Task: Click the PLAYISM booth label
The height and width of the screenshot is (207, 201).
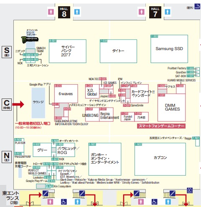Action: pyautogui.click(x=20, y=143)
